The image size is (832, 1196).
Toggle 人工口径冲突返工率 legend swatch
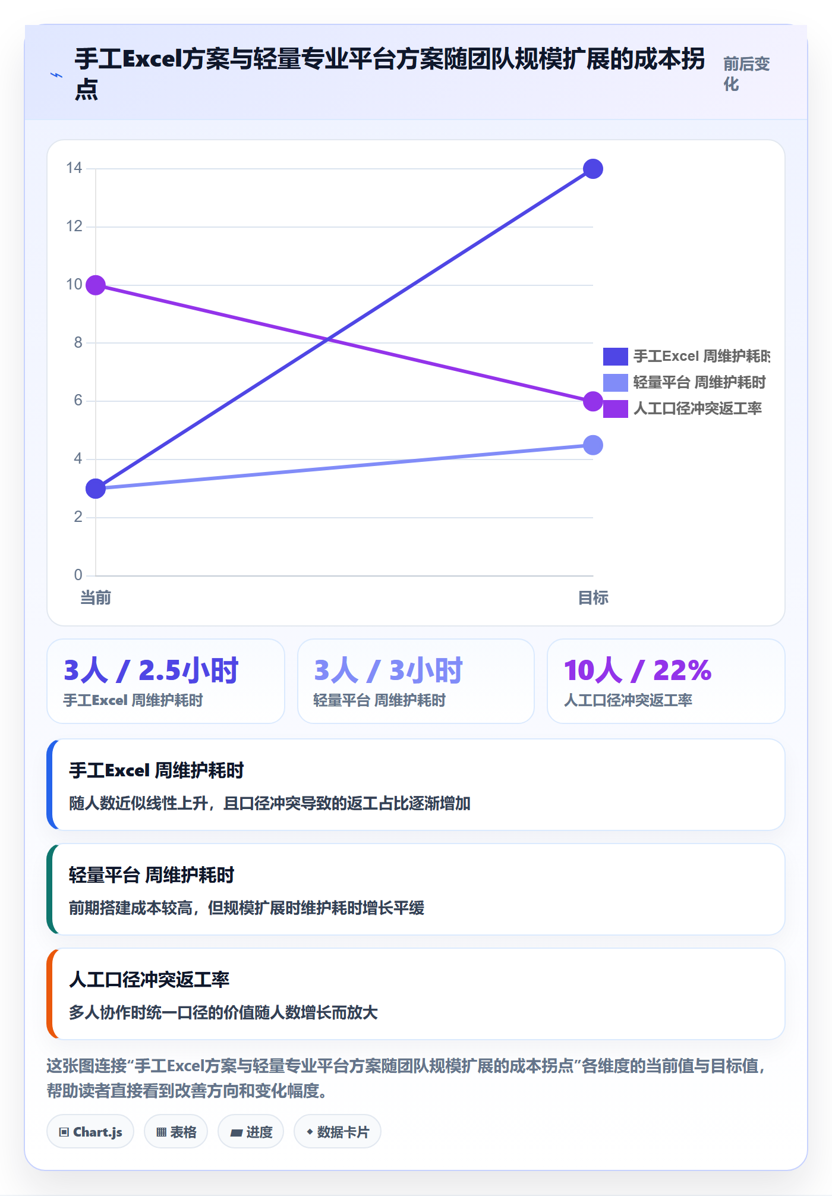click(x=615, y=408)
